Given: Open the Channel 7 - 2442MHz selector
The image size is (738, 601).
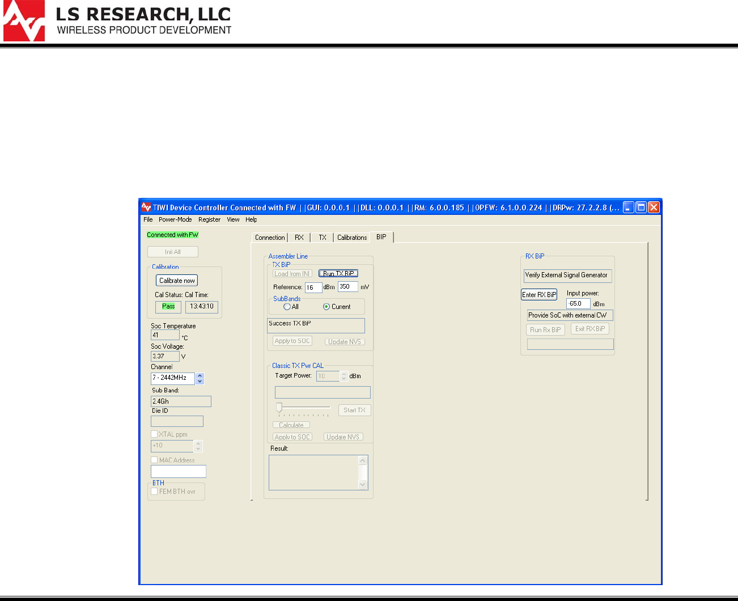Looking at the screenshot, I should (x=173, y=378).
